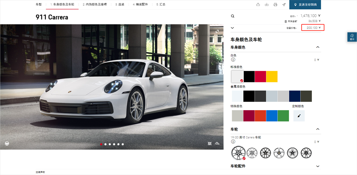Viewport: 357px width, 175px height.
Task: Click the 发送至经销商 button
Action: pos(305,5)
